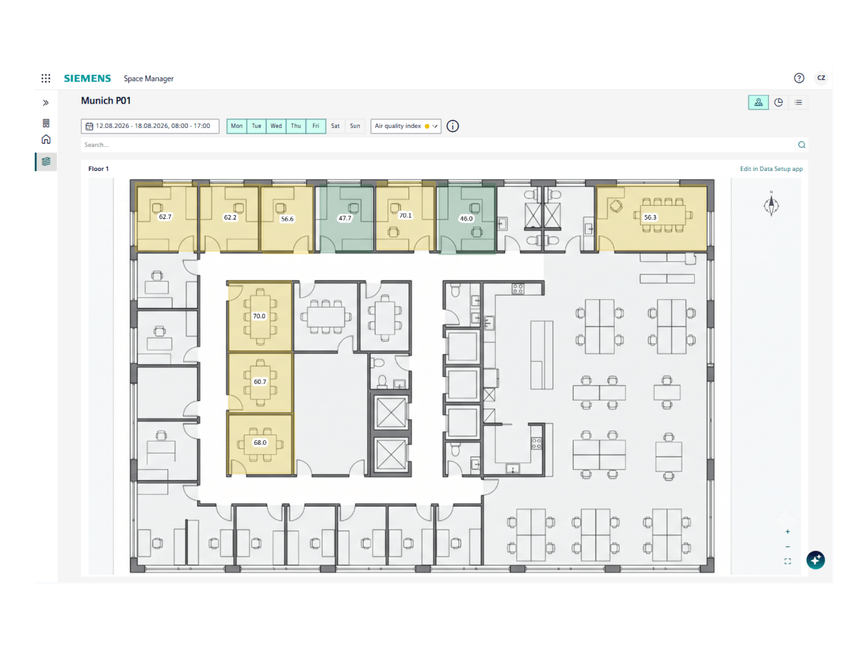
Task: Enable the Sat weekday filter
Action: coord(335,126)
